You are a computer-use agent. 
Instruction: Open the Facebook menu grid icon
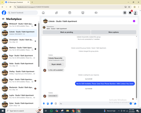(x=125, y=13)
